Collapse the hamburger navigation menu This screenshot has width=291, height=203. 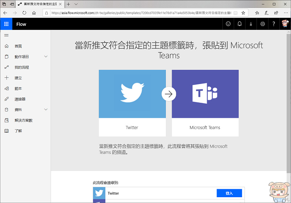(6, 35)
